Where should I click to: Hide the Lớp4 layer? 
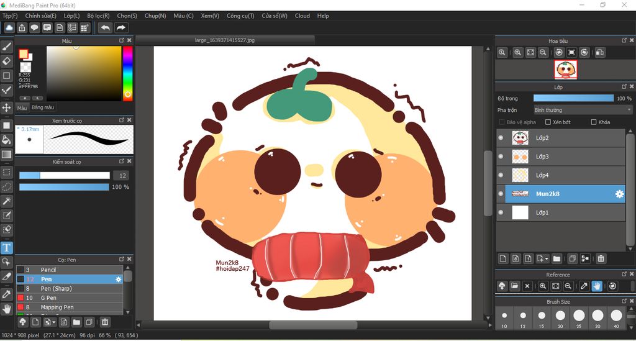(501, 175)
